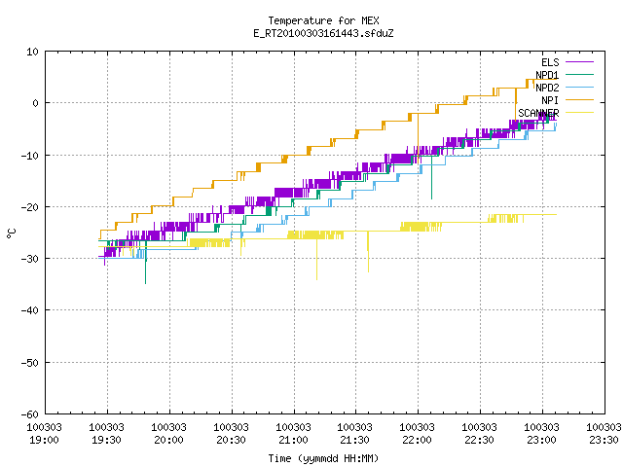Click the °C y-axis unit label
The image size is (623, 467).
tap(11, 233)
